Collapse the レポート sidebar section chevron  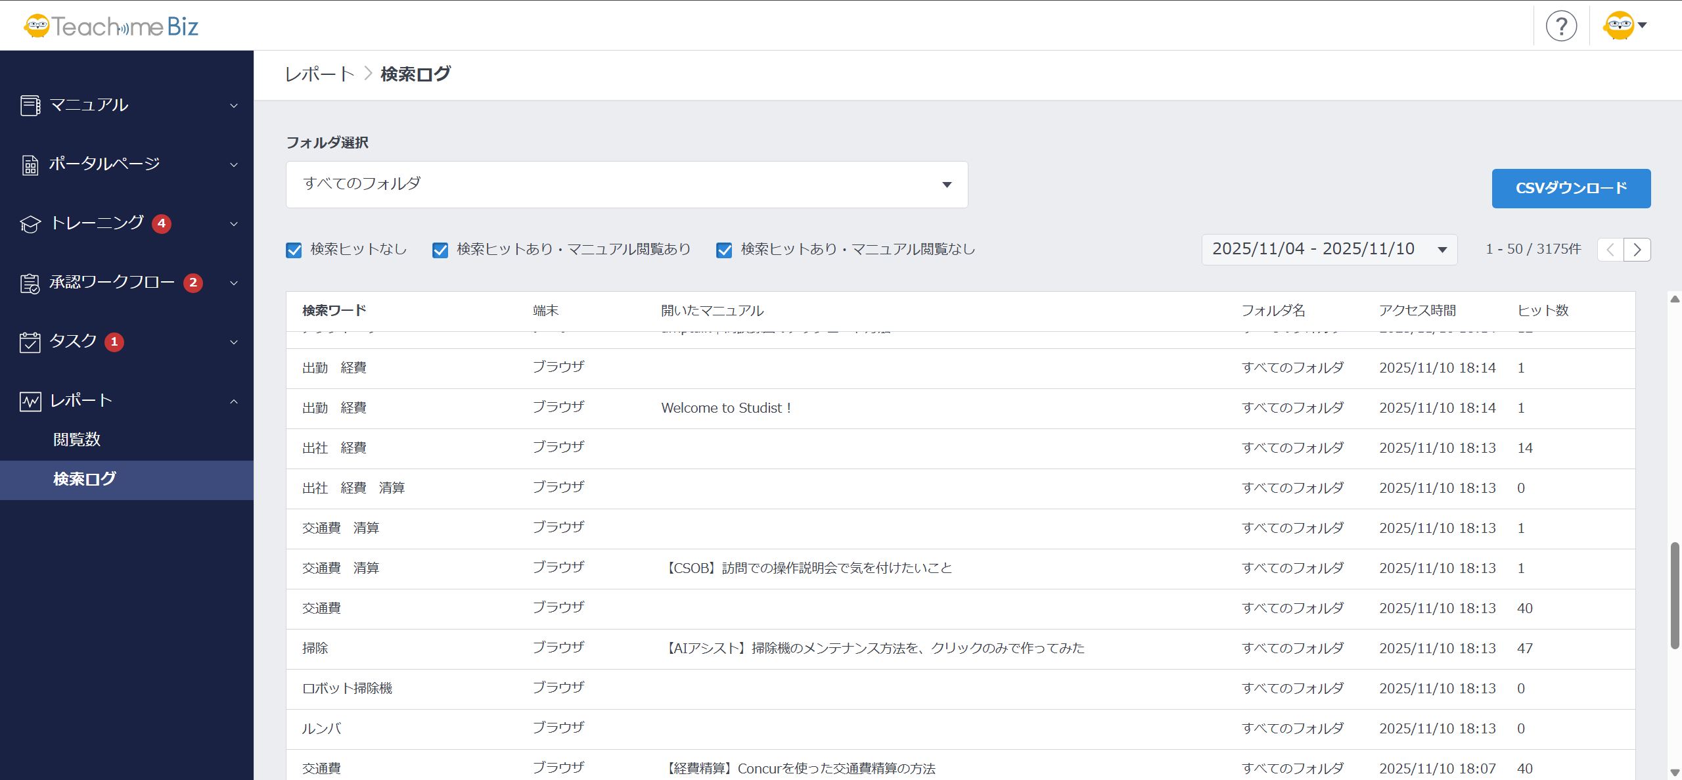point(234,401)
